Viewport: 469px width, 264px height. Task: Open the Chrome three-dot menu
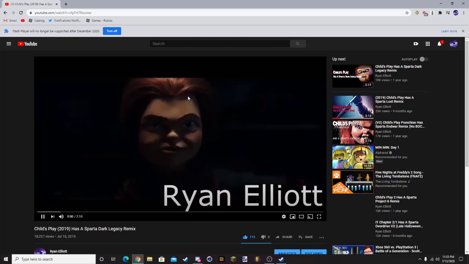pyautogui.click(x=464, y=13)
